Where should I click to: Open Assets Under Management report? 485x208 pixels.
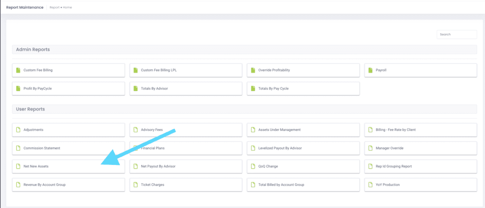(279, 129)
